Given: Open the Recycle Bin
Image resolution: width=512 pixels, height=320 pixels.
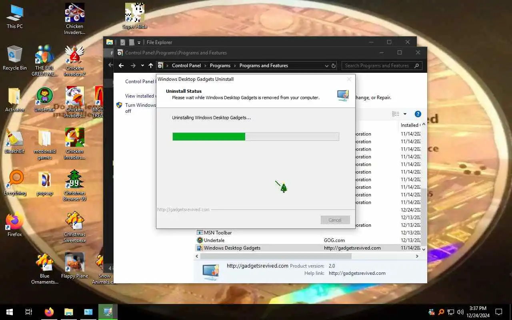Looking at the screenshot, I should [x=15, y=58].
